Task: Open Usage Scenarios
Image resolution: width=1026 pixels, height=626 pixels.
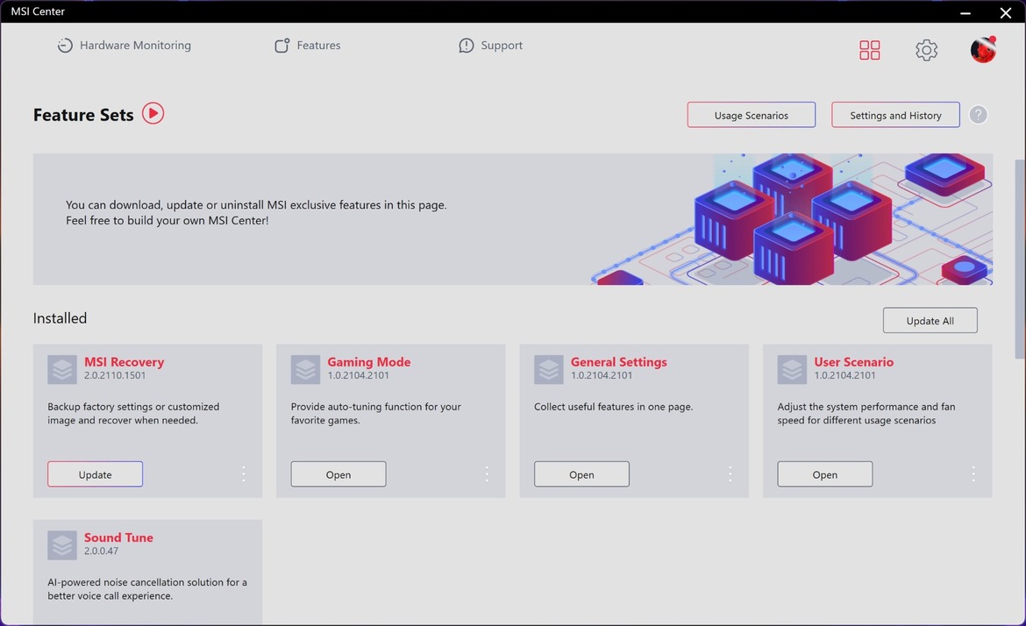Action: coord(752,115)
